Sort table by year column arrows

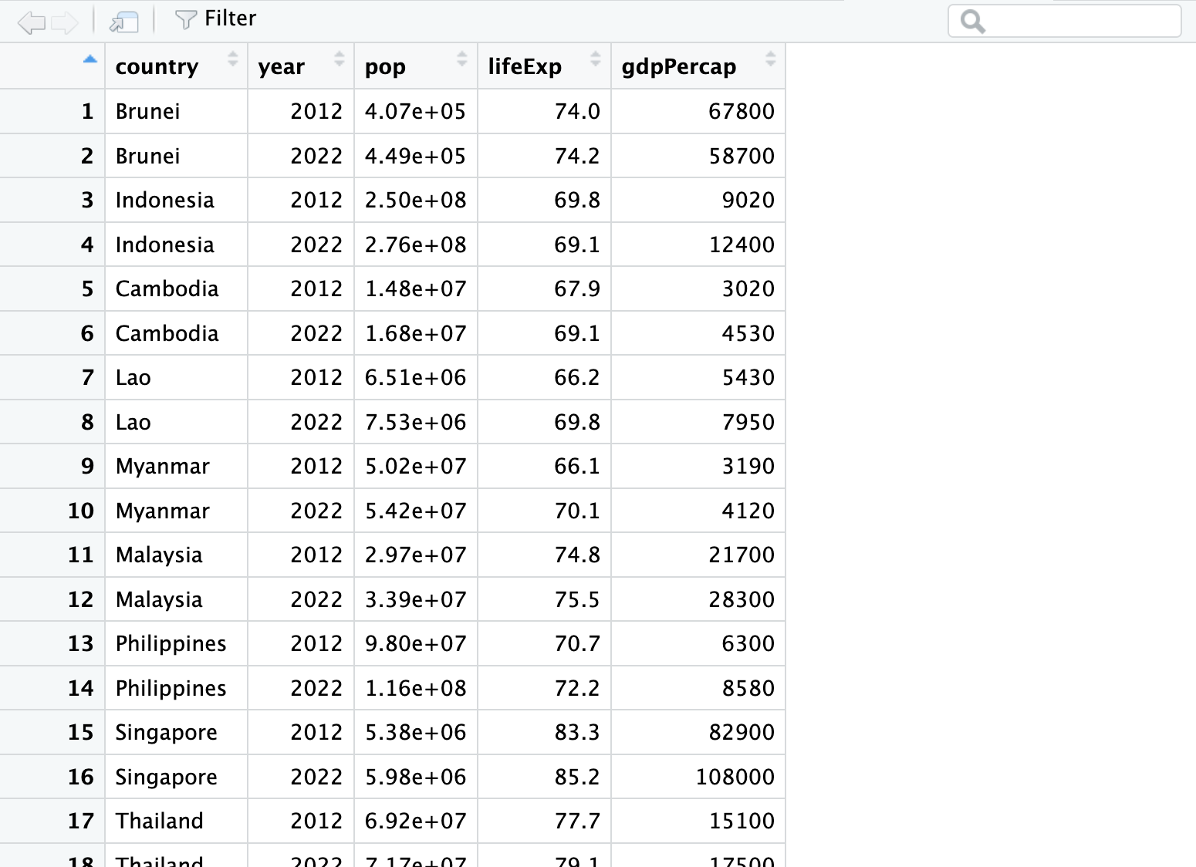(x=340, y=59)
